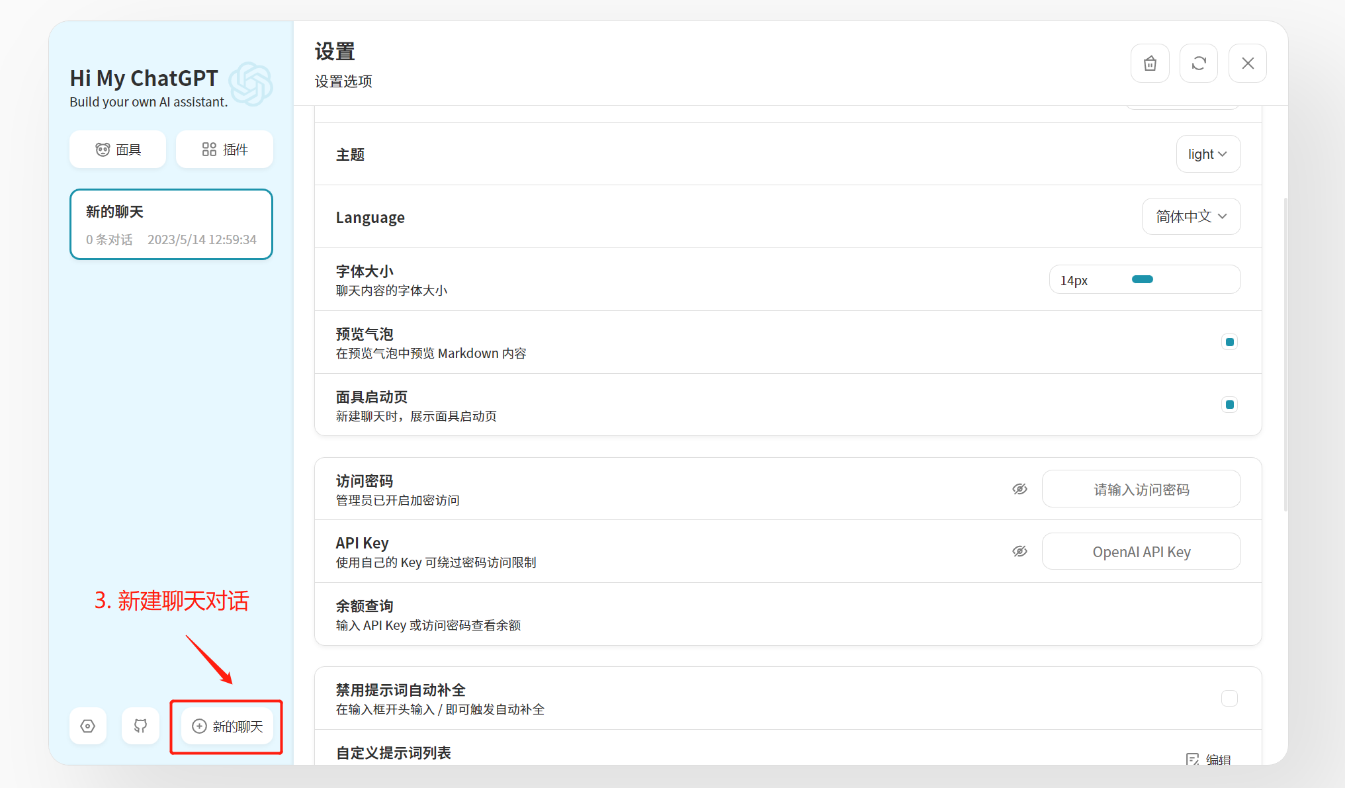Open the 面具 masks tab
The width and height of the screenshot is (1345, 788).
[x=118, y=150]
